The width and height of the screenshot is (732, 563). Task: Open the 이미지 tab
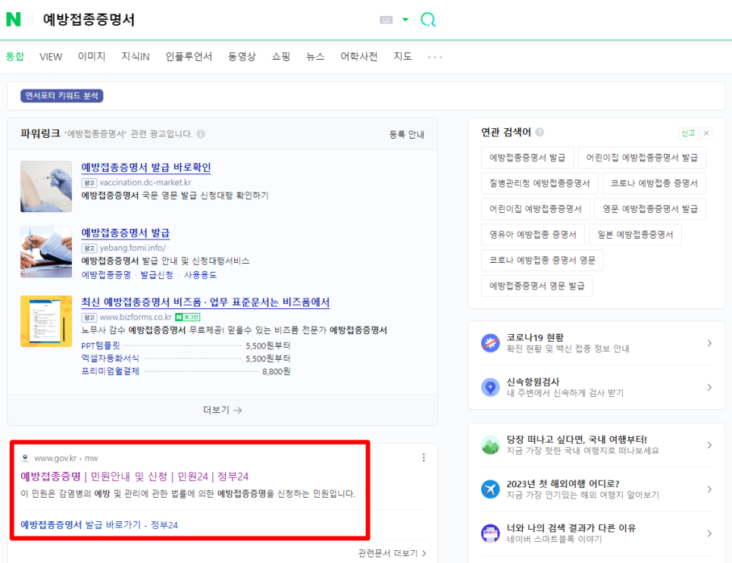pos(92,57)
